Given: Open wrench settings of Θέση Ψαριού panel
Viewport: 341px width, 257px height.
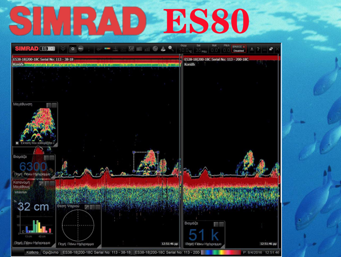Looking at the screenshot, I should tap(87, 207).
